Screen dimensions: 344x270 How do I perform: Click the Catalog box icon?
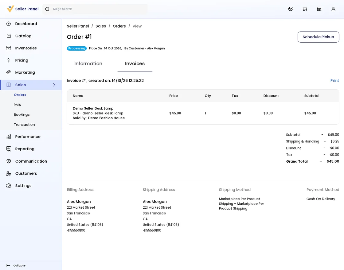(x=9, y=36)
